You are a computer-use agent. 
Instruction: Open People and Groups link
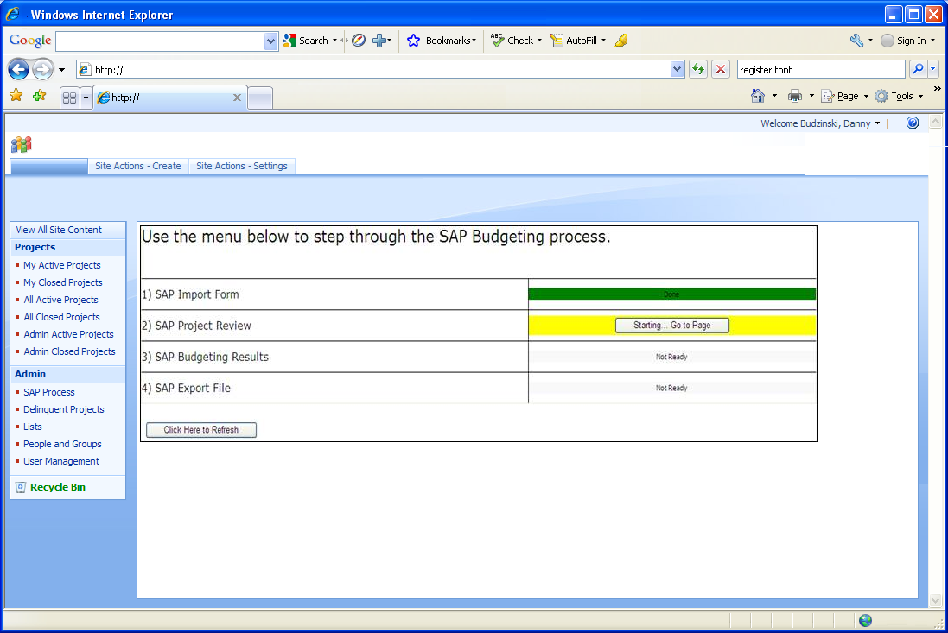pyautogui.click(x=62, y=444)
